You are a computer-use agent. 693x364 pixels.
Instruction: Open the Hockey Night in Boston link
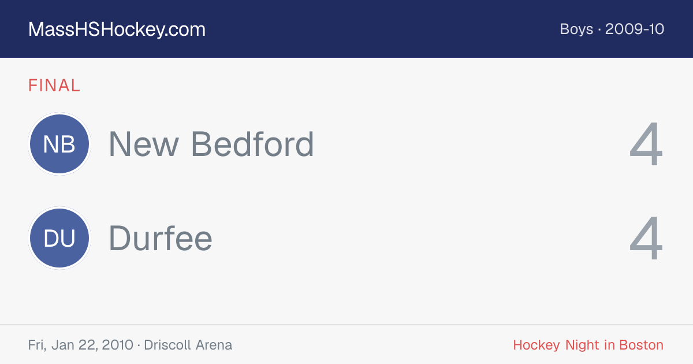[x=588, y=345]
